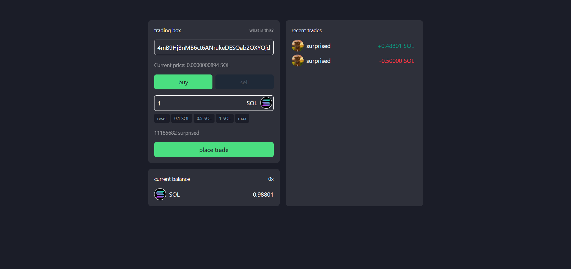This screenshot has height=269, width=571.
Task: Reset the trade amount
Action: [x=162, y=119]
